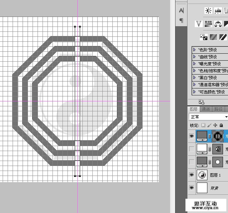Click the lock position icon
The width and height of the screenshot is (228, 213).
click(215, 125)
